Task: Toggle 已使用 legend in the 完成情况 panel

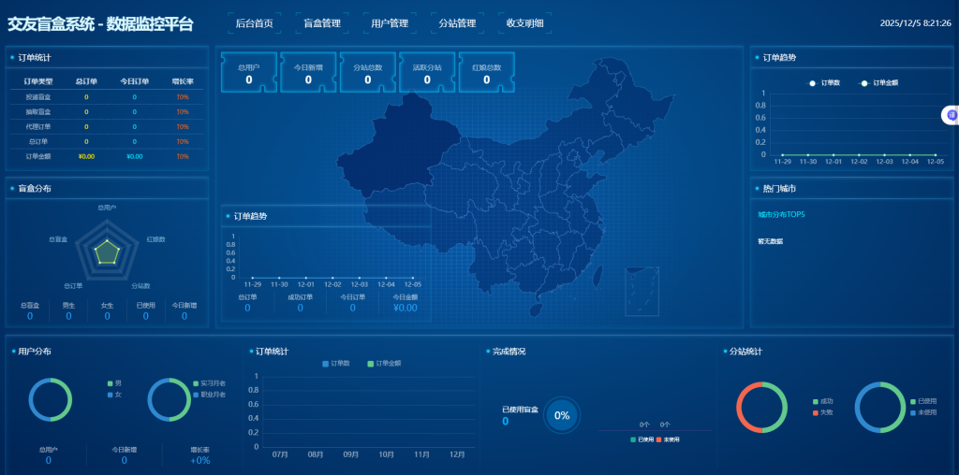Action: coord(642,439)
